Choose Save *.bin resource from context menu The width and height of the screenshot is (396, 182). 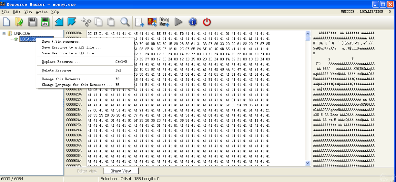85,42
